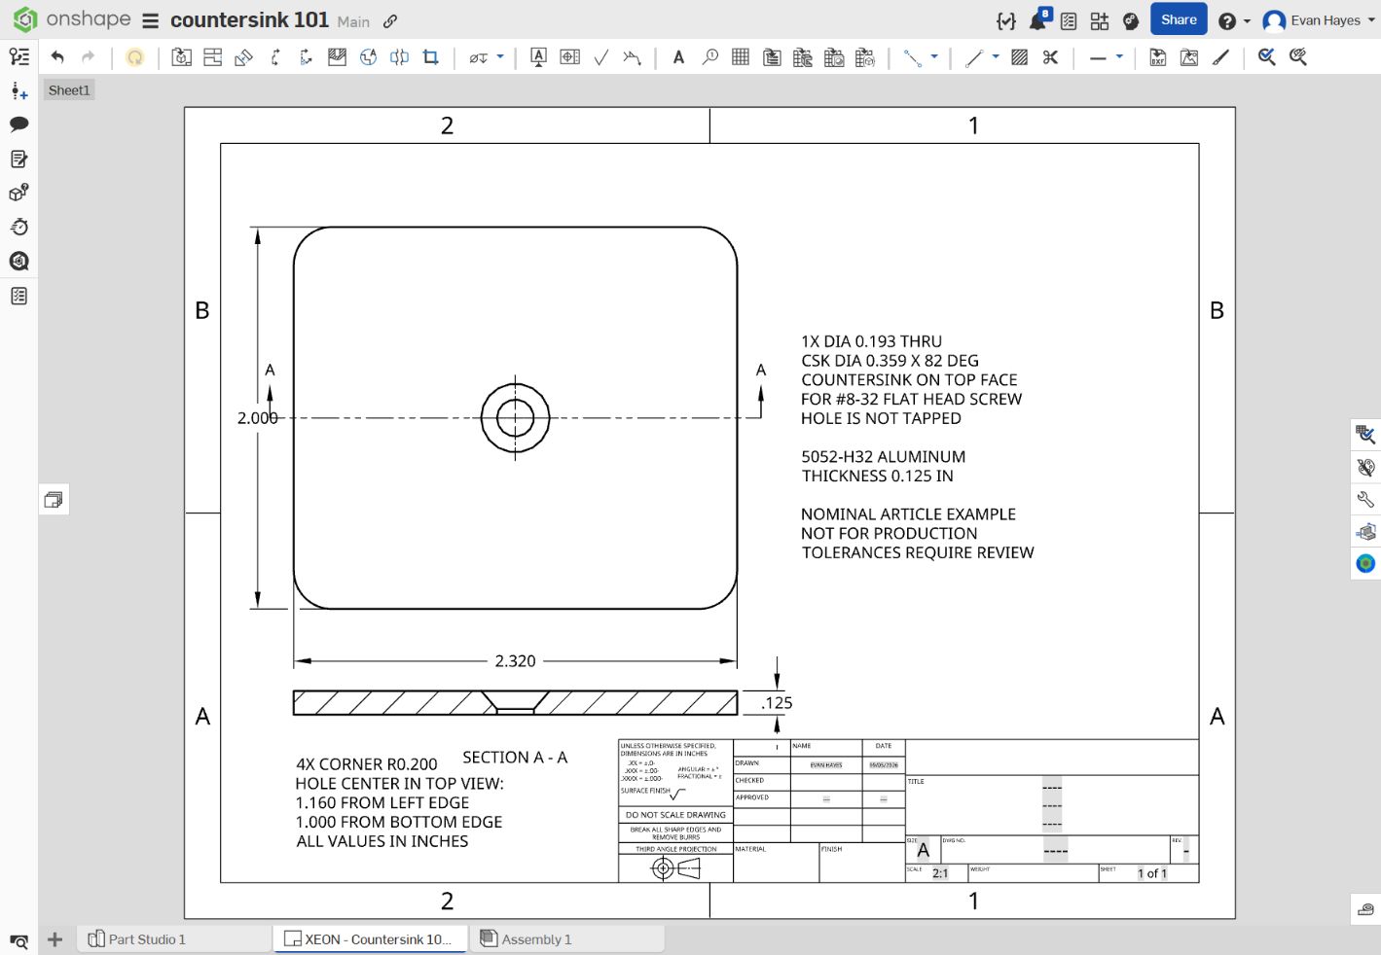Select the Detail view tool
The width and height of the screenshot is (1381, 955).
[368, 57]
